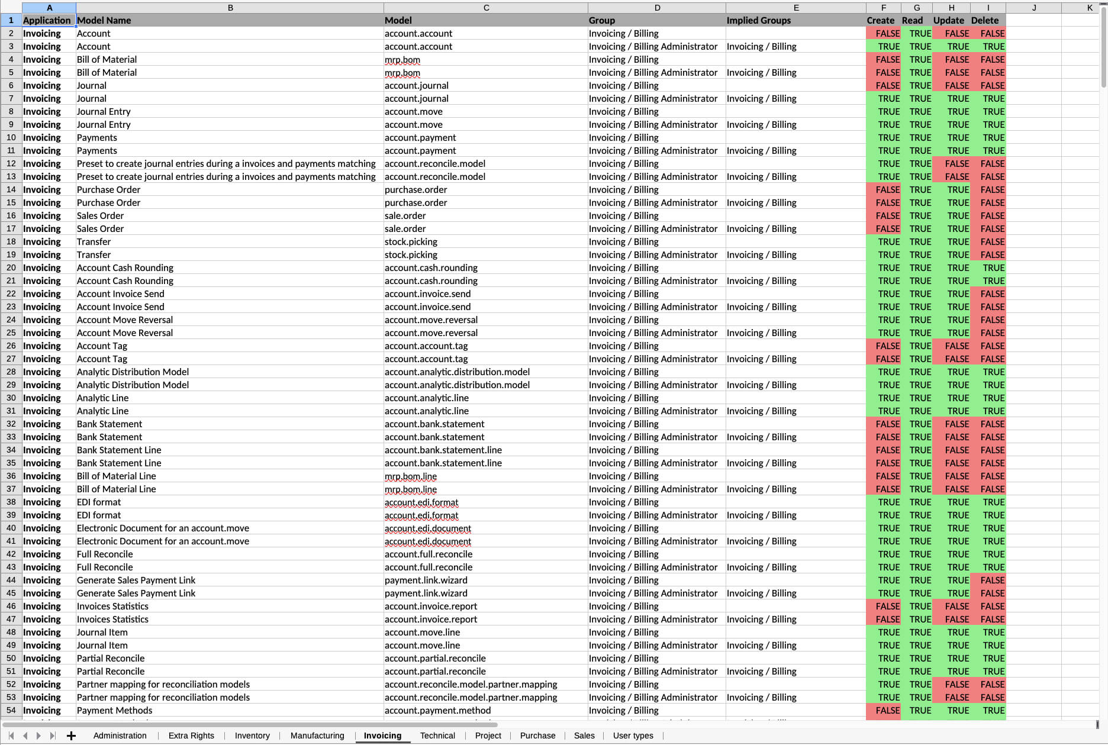Open the Purchase sheet

[537, 736]
